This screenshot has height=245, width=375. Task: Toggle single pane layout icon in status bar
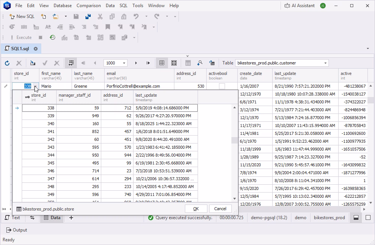(x=368, y=218)
